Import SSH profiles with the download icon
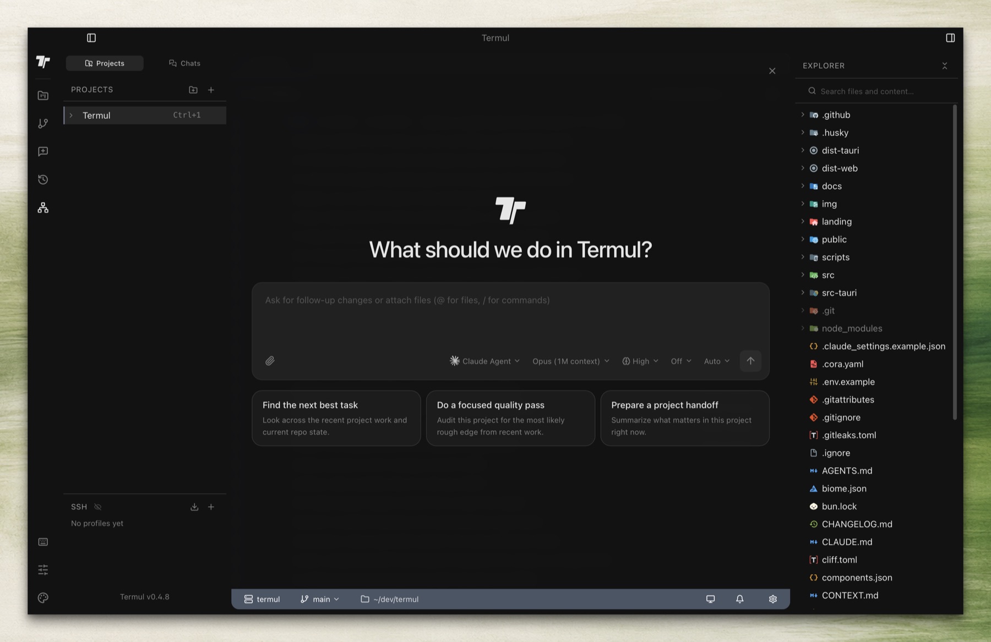Image resolution: width=991 pixels, height=642 pixels. click(x=194, y=507)
